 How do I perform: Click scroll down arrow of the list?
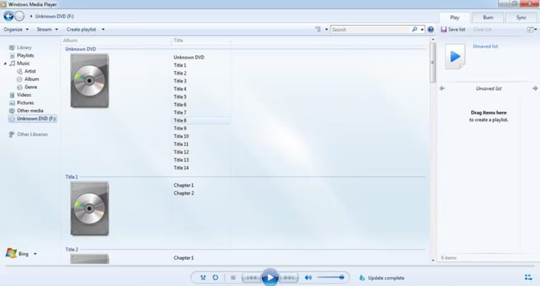coord(433,260)
